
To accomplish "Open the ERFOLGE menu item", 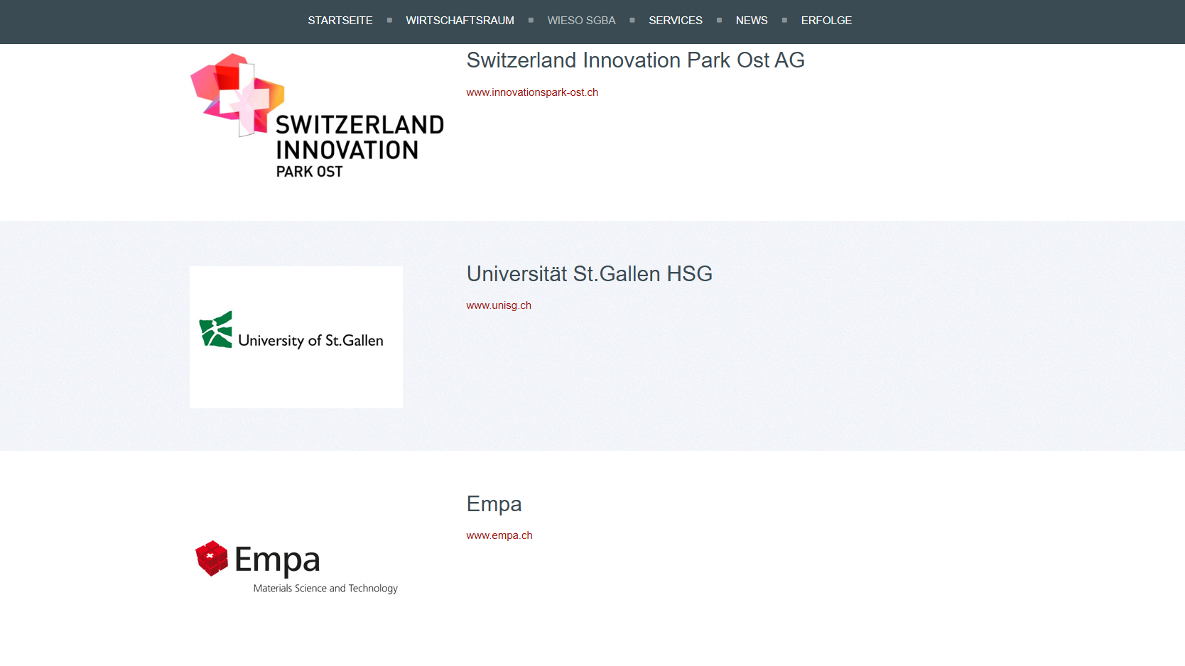I will point(826,21).
